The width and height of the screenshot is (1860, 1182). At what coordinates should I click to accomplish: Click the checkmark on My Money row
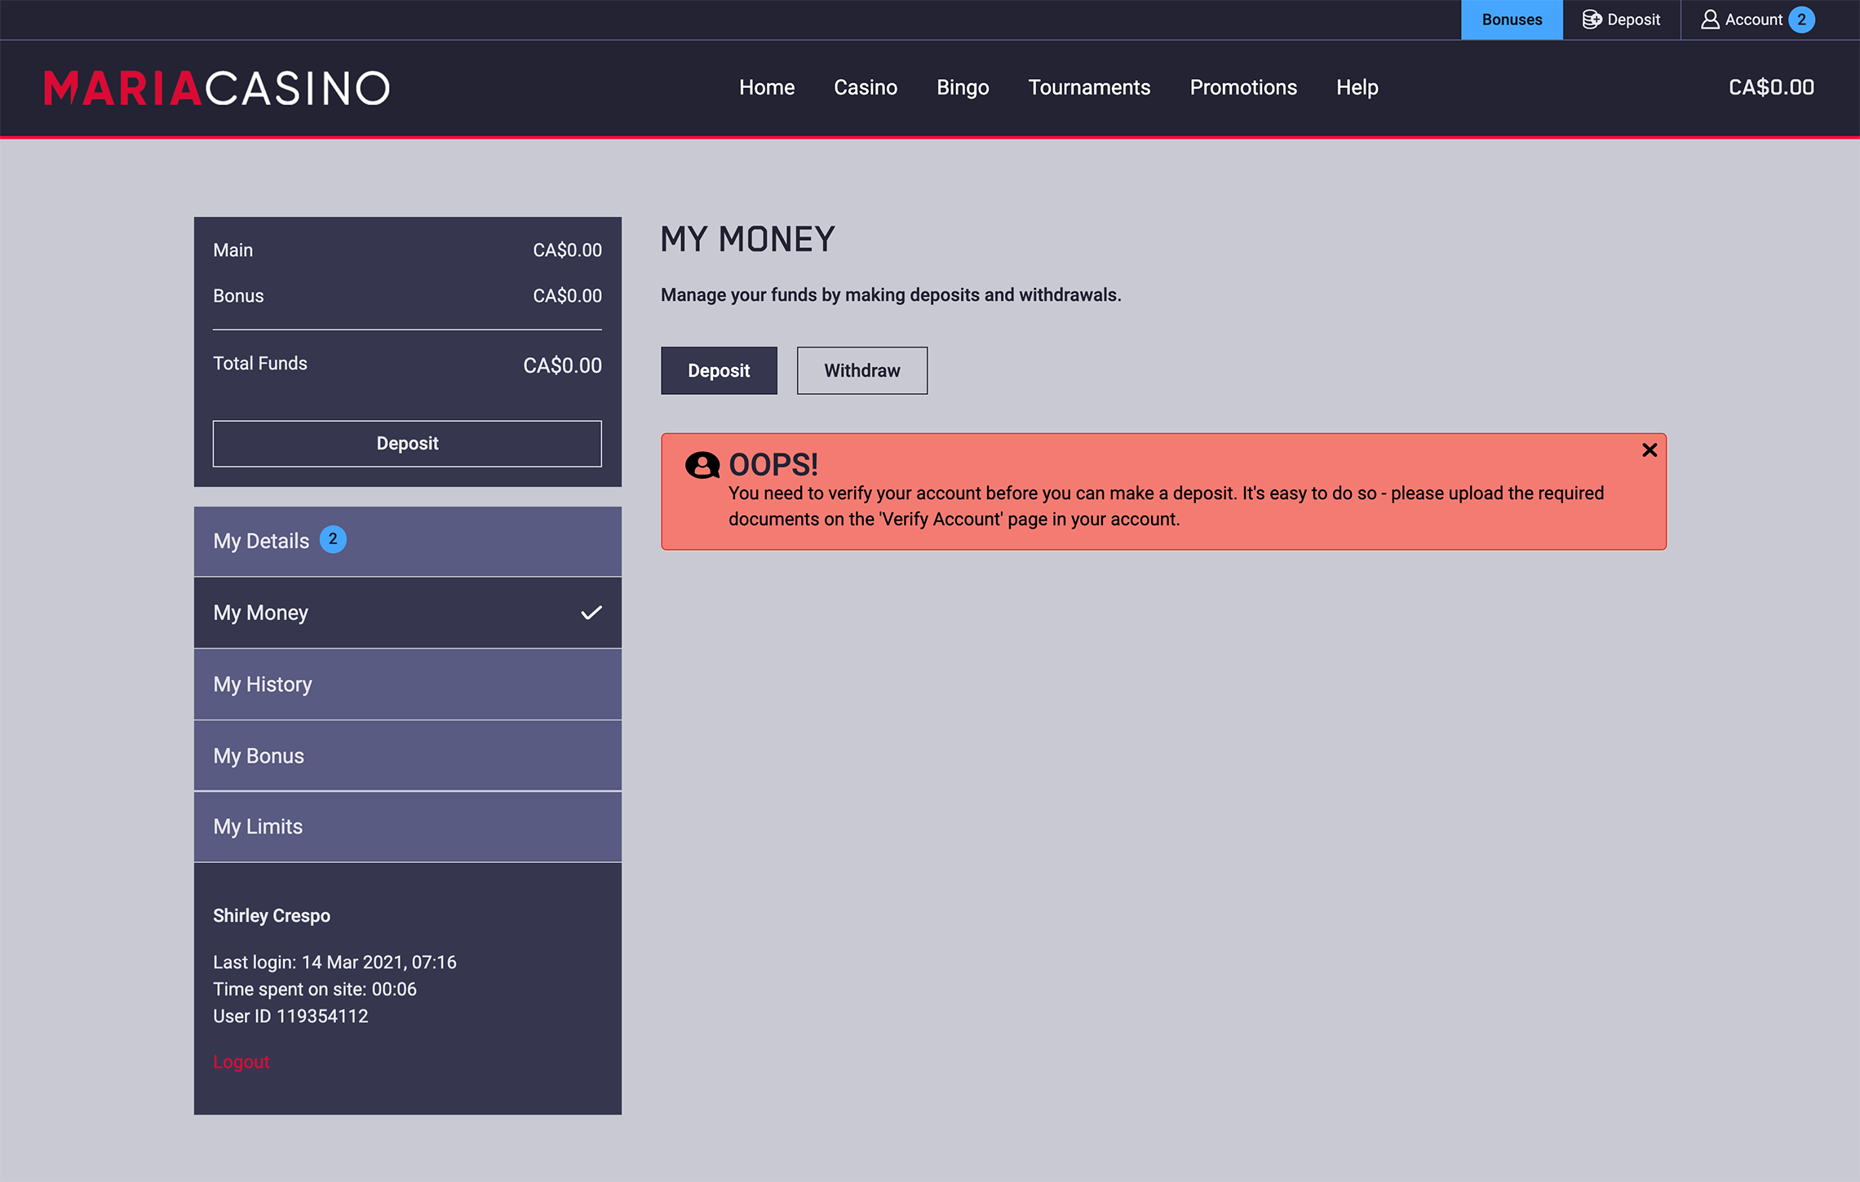click(x=591, y=613)
